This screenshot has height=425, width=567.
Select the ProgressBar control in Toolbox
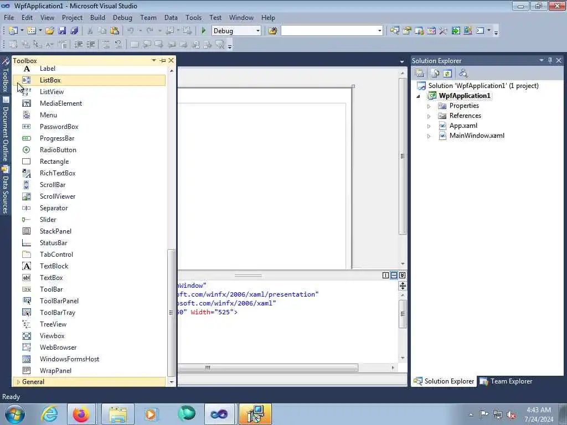pos(89,138)
